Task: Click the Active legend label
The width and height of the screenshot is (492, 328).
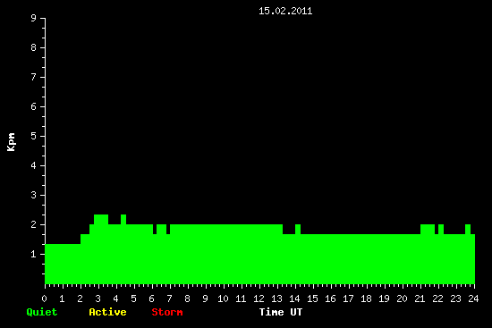Action: [x=107, y=312]
